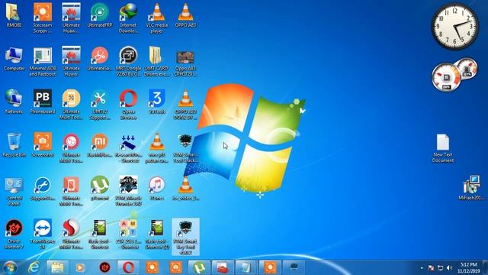The image size is (488, 275).
Task: Select the MiFlash201... installer icon
Action: (471, 188)
